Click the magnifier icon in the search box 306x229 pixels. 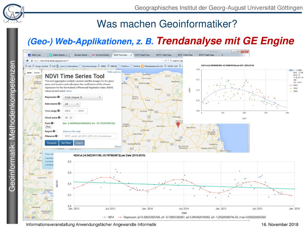click(x=171, y=61)
